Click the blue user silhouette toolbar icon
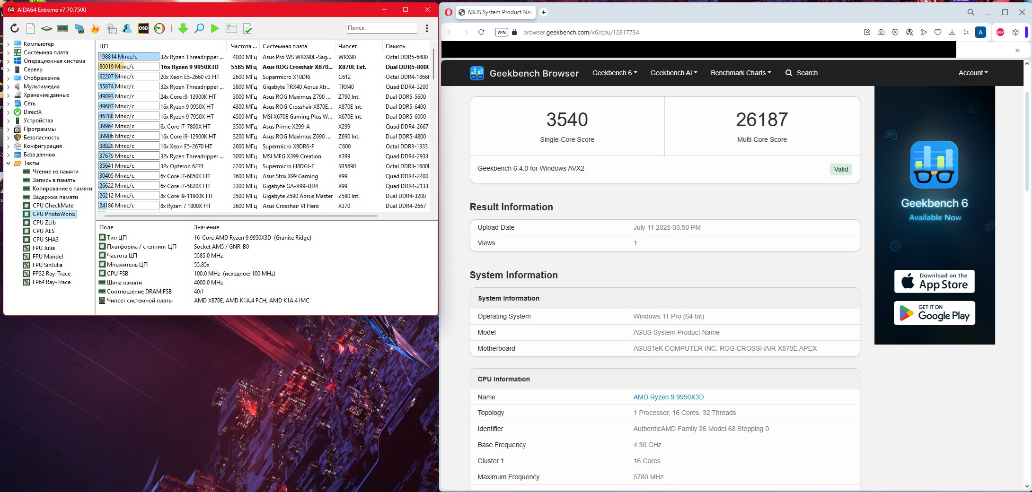The width and height of the screenshot is (1032, 492). (127, 29)
